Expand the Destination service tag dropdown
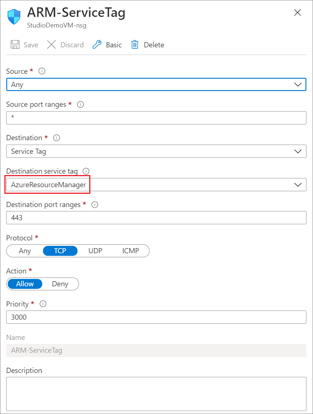This screenshot has width=313, height=414. (x=298, y=185)
